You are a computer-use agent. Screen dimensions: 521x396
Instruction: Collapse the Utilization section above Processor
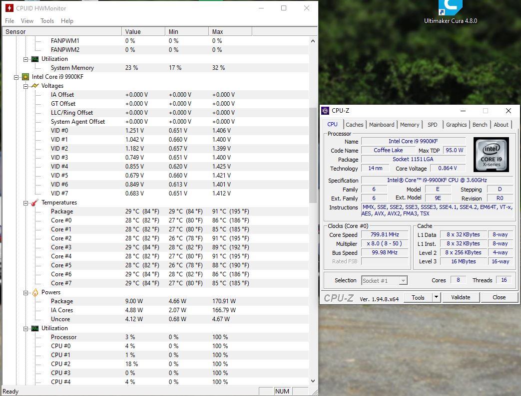click(x=25, y=329)
